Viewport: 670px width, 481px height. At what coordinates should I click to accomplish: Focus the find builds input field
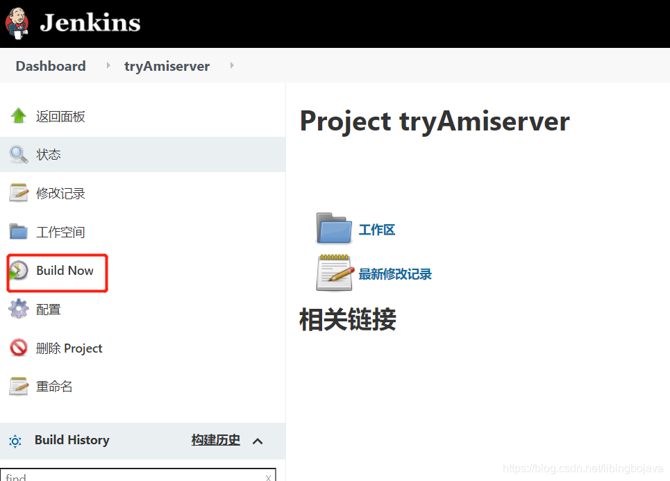pyautogui.click(x=137, y=475)
